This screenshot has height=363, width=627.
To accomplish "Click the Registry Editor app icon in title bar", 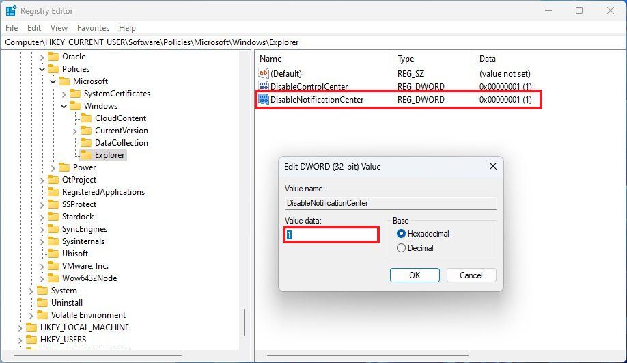I will (11, 11).
